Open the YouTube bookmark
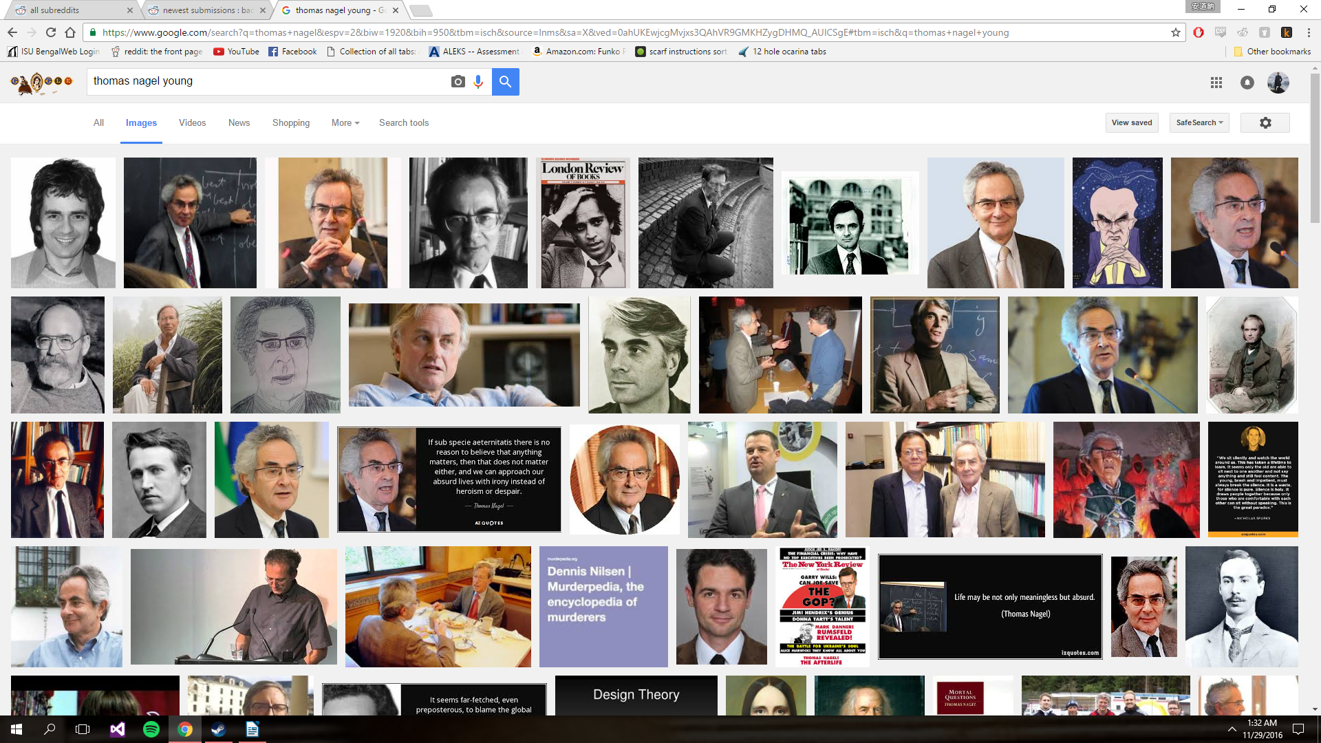 pyautogui.click(x=236, y=52)
